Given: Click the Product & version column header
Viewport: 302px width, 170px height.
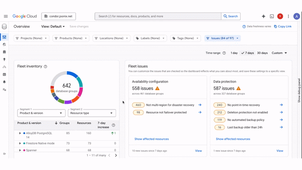Looking at the screenshot, I should click(29, 123).
